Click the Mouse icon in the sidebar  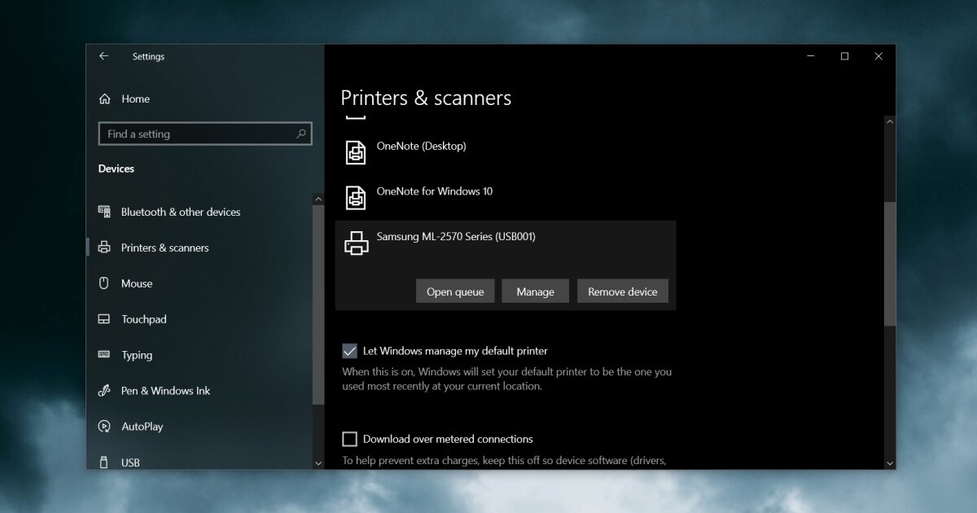(105, 283)
